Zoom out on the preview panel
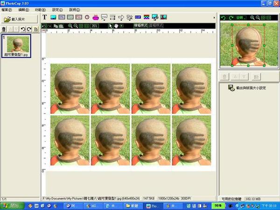This screenshot has width=280, height=210. coord(258,18)
